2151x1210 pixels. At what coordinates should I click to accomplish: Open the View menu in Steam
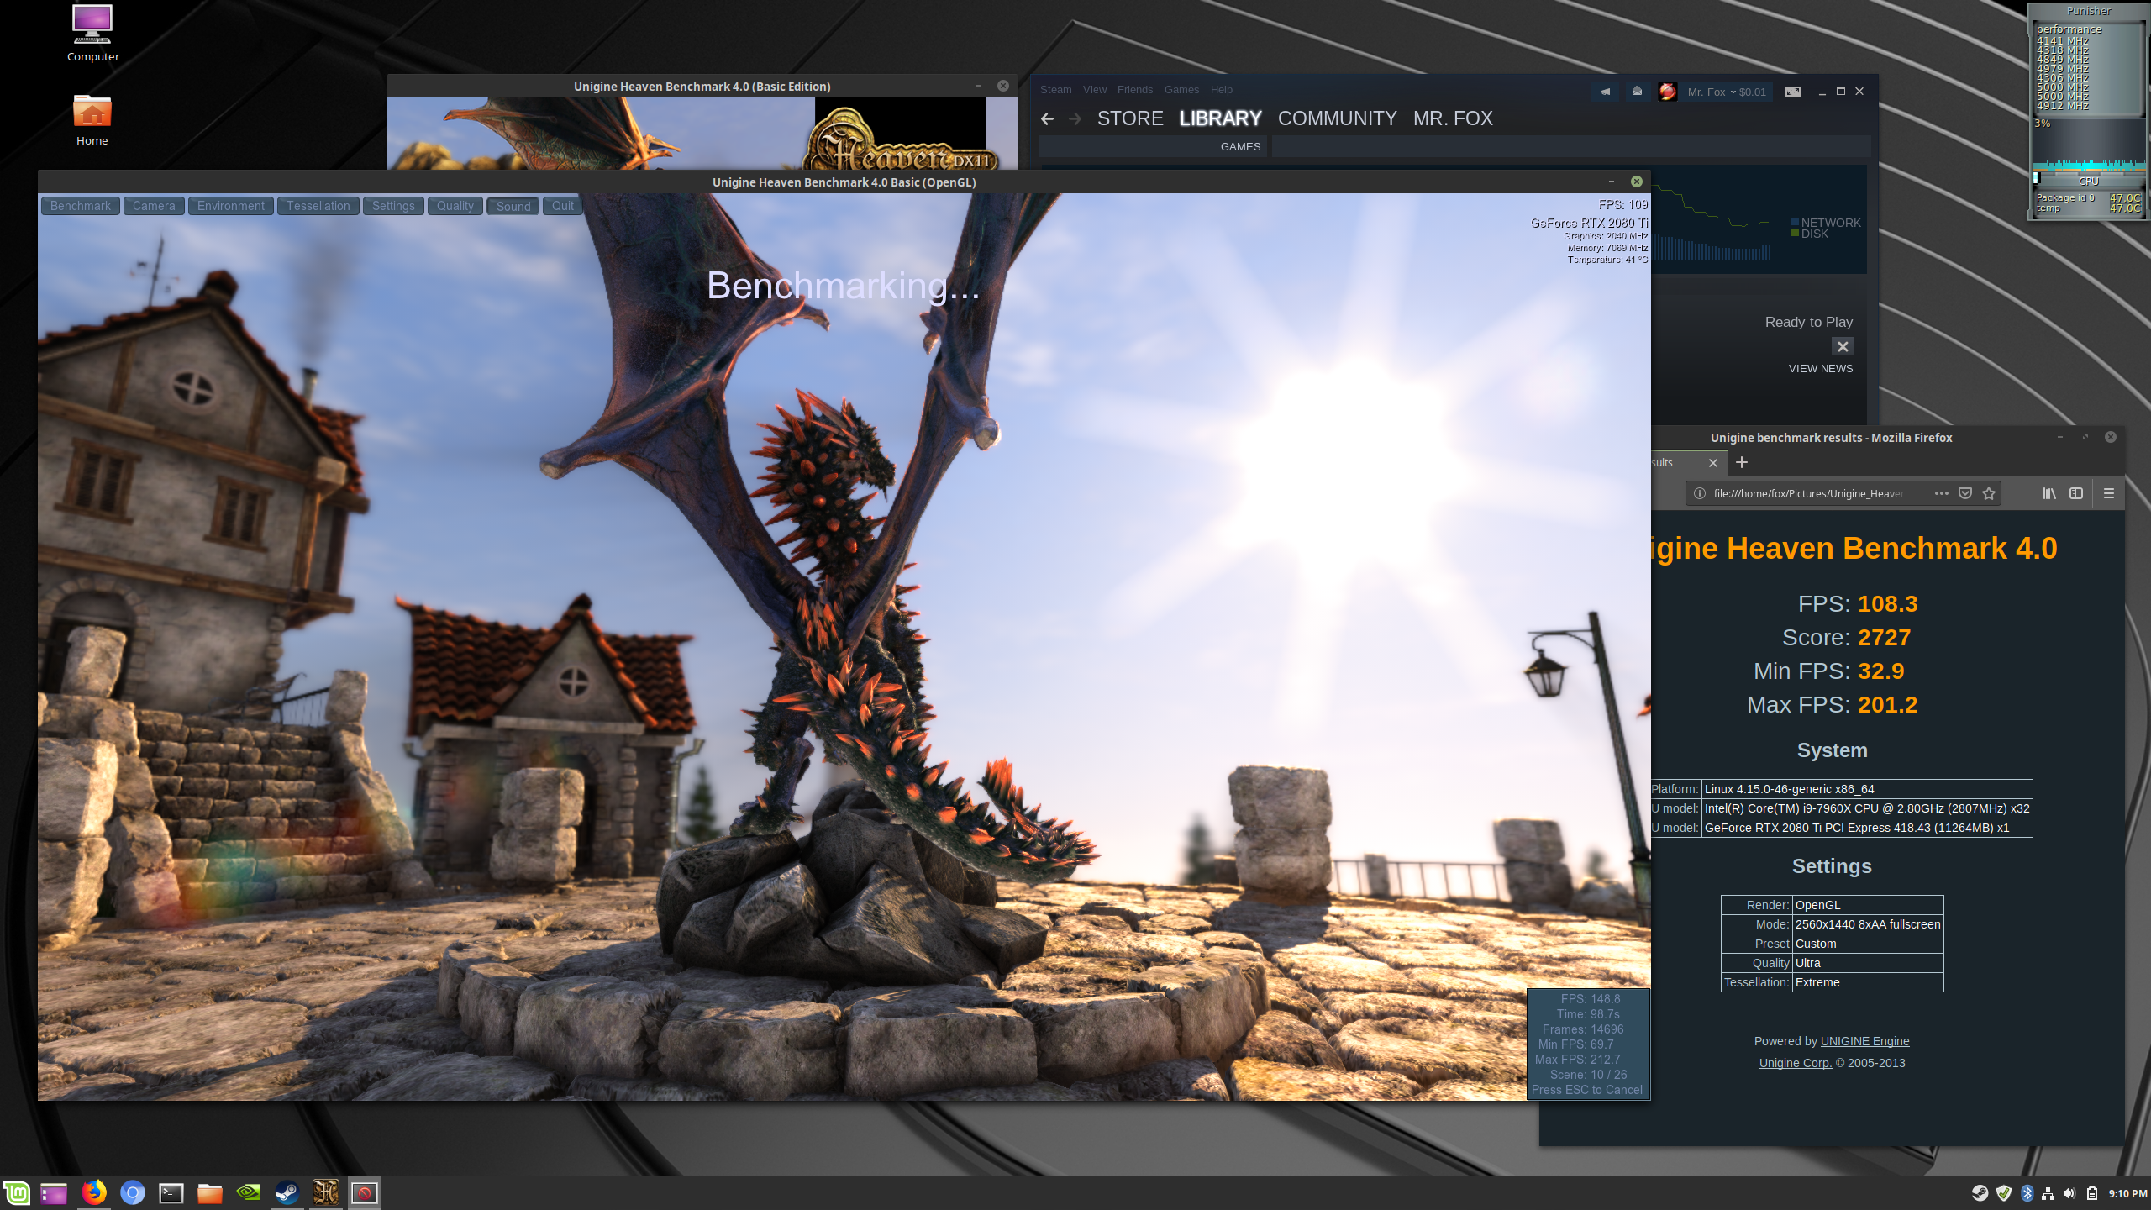point(1094,90)
